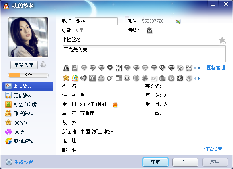Click the account number 553307720
This screenshot has width=233, height=169.
pyautogui.click(x=153, y=21)
